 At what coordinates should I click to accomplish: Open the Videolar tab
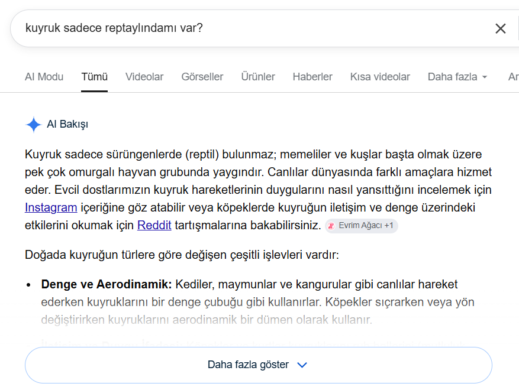[144, 77]
